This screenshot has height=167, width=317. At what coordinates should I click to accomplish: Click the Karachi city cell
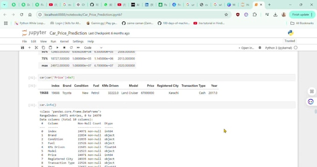pyautogui.click(x=174, y=93)
